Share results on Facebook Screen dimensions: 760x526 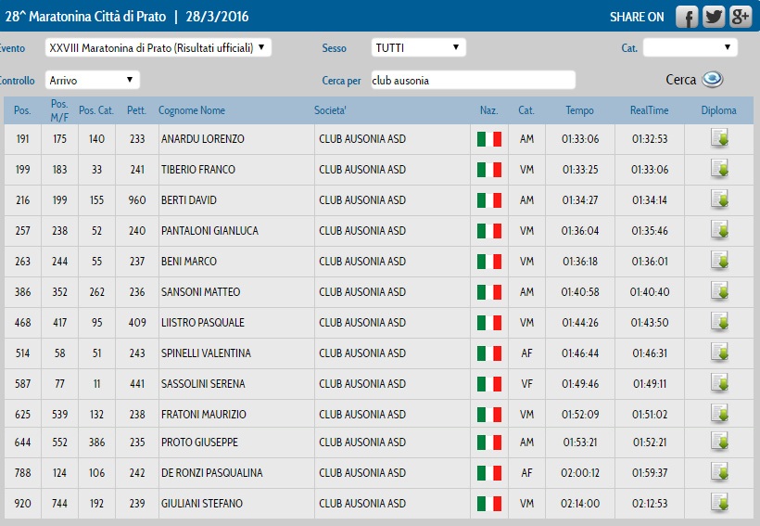tap(687, 17)
